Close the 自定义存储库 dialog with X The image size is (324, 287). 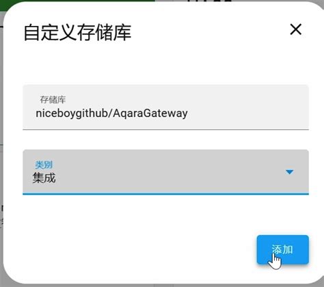click(x=296, y=29)
